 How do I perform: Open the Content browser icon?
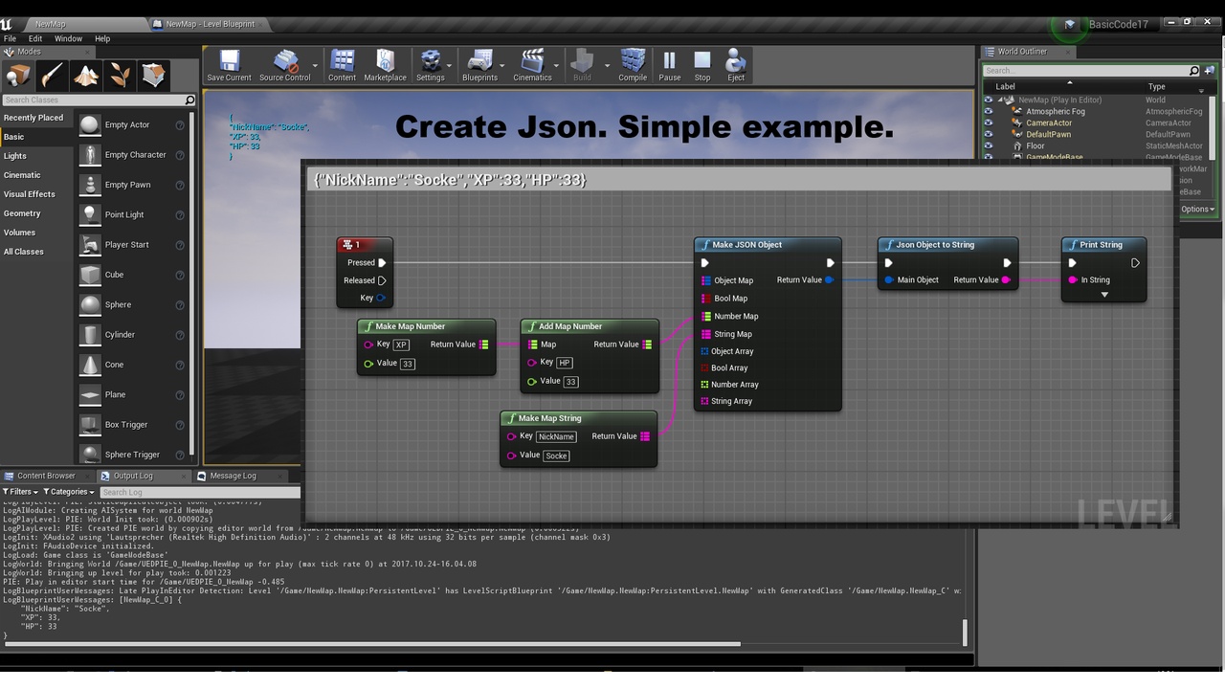click(342, 64)
